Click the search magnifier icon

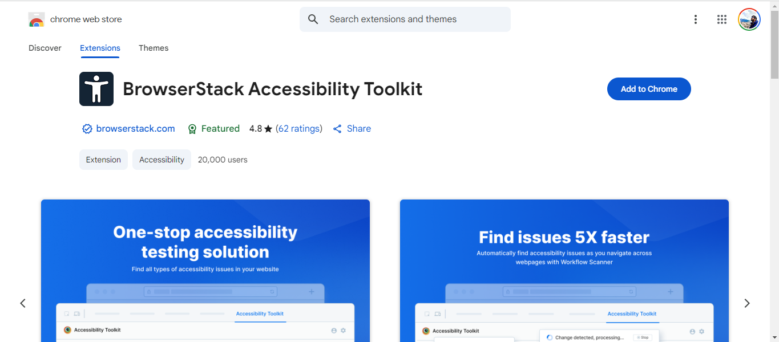[x=313, y=19]
